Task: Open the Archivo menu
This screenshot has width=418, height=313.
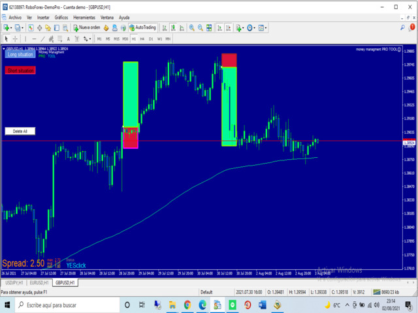Action: [x=15, y=18]
